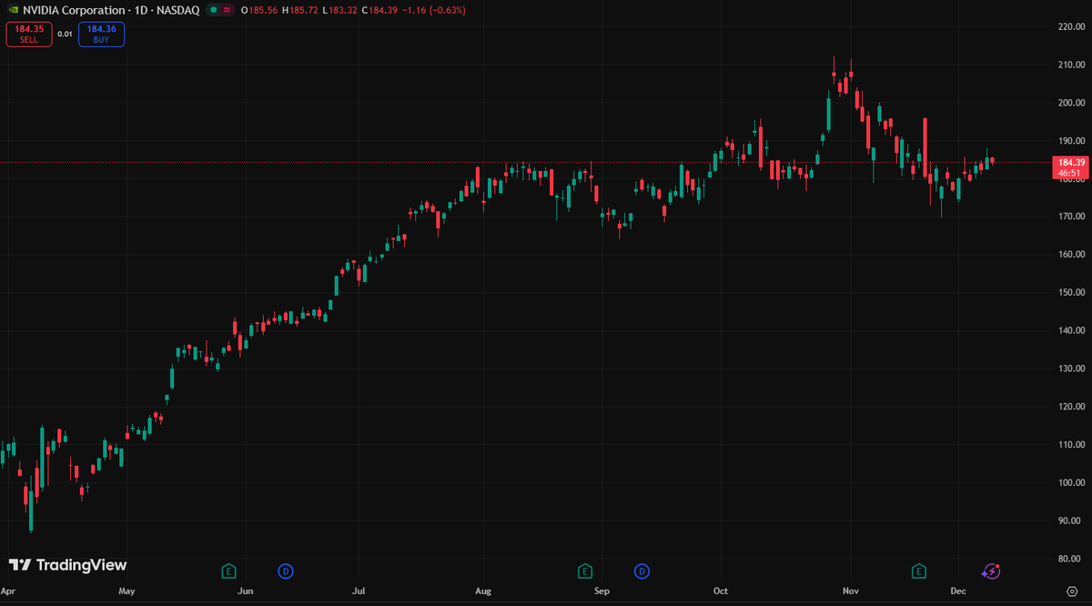Open the green market status indicator dot
The height and width of the screenshot is (606, 1092).
coord(212,10)
